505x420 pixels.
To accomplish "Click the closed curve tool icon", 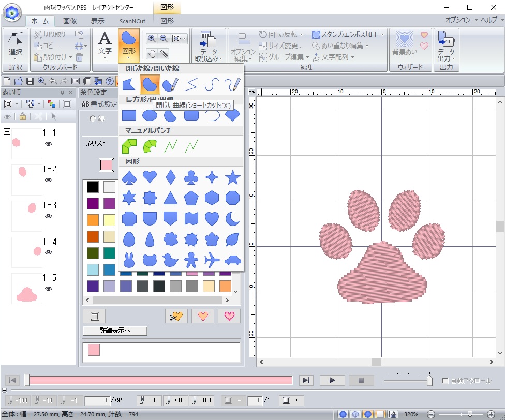I will coord(150,84).
